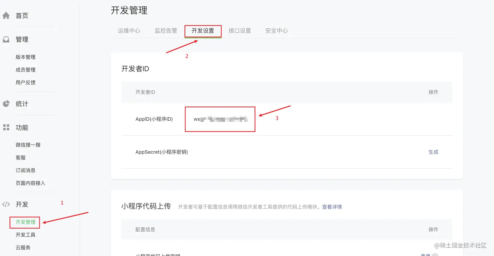This screenshot has width=494, height=256.
Task: Open the 安全中心 tab
Action: pos(276,31)
